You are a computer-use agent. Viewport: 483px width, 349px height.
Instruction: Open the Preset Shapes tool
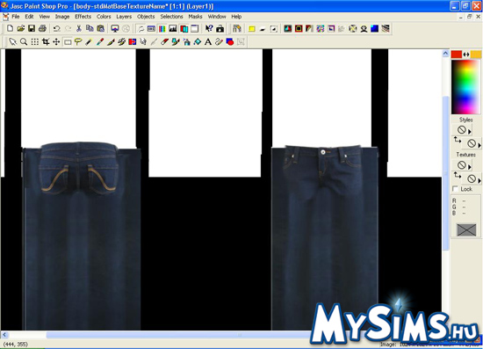point(230,41)
